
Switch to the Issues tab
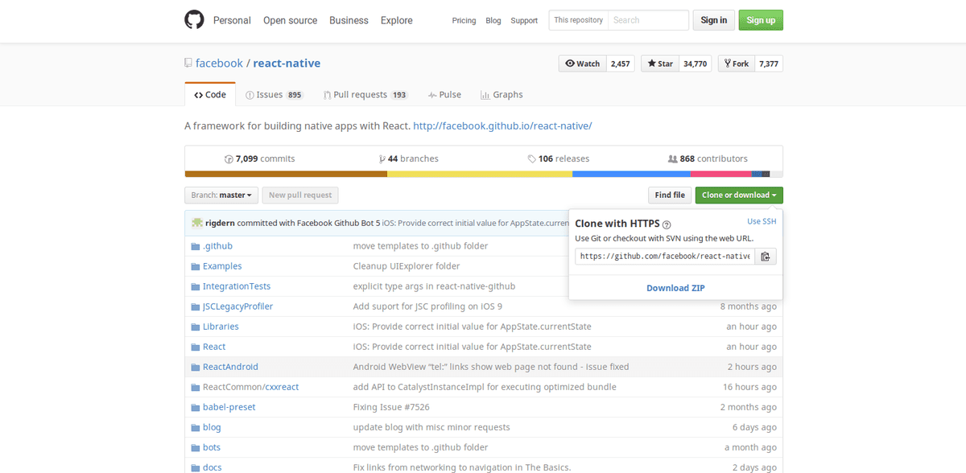tap(274, 95)
